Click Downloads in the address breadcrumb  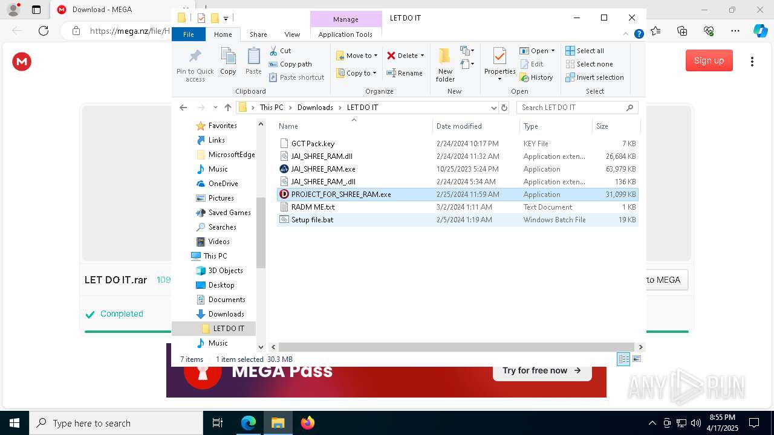315,108
